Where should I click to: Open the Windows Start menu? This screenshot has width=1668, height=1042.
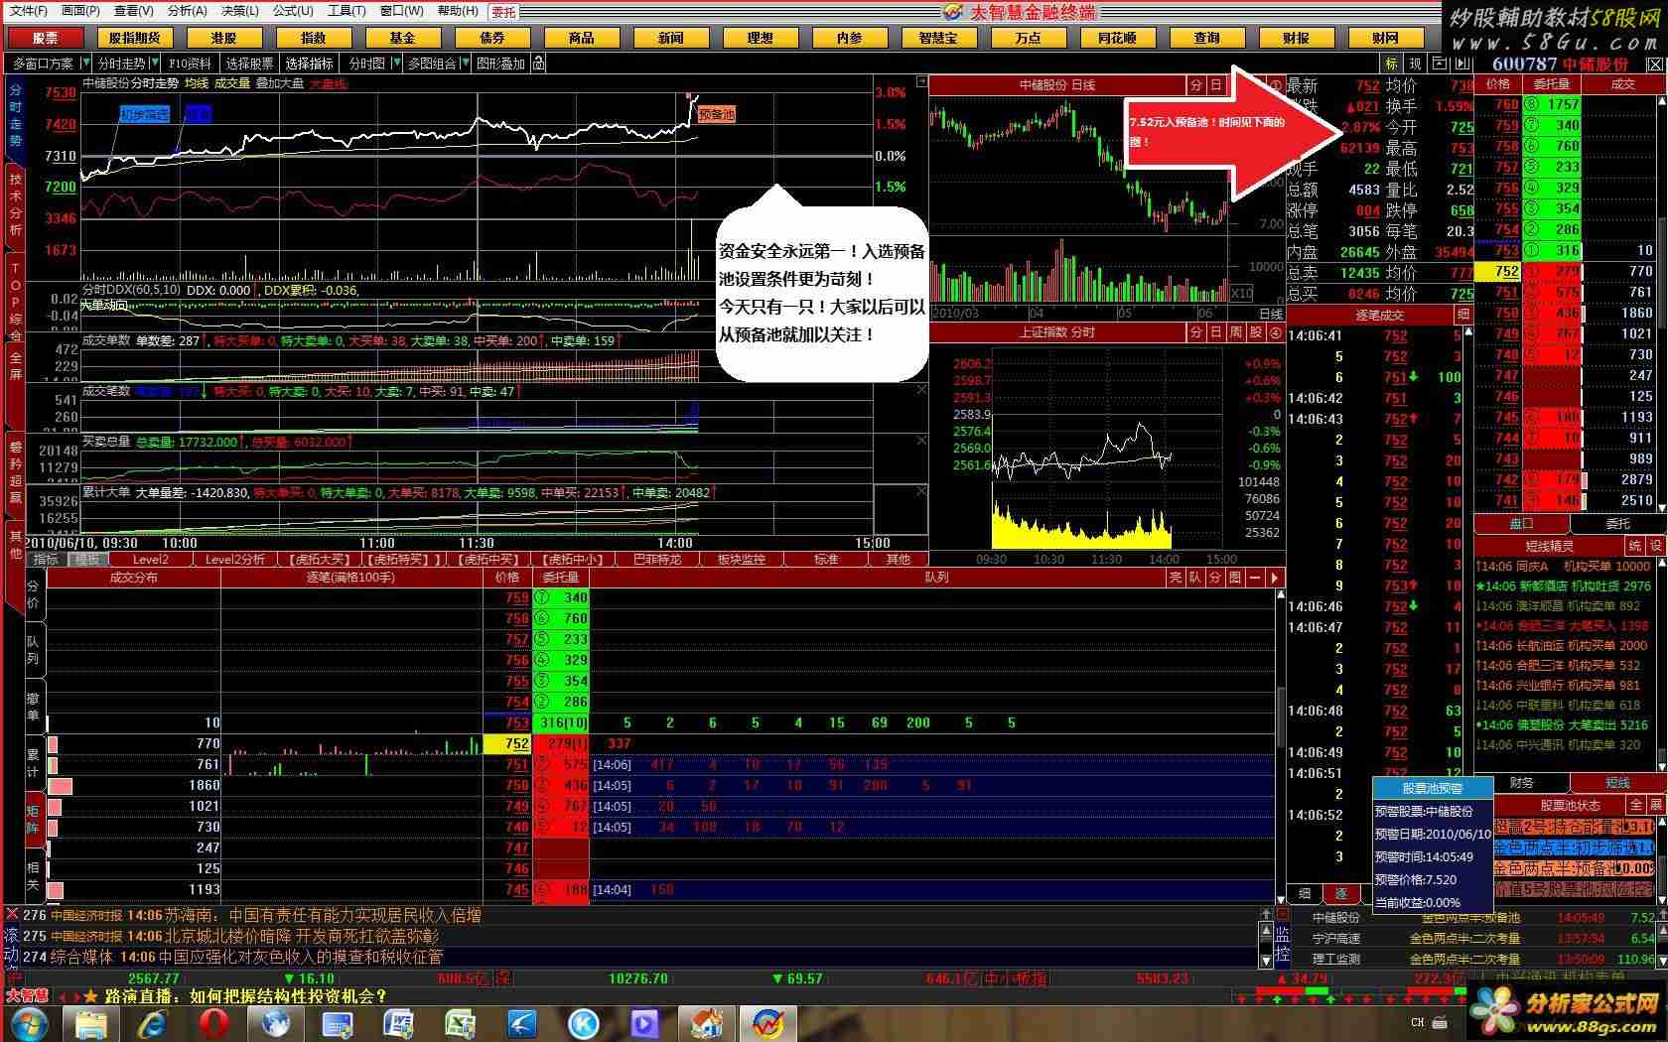[x=28, y=1022]
